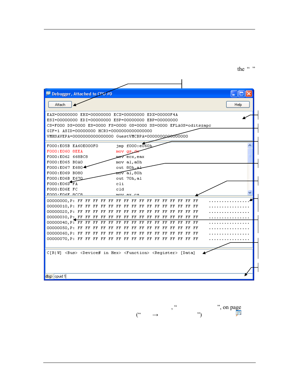
Task: Close the Debugger window
Action: coord(249,94)
